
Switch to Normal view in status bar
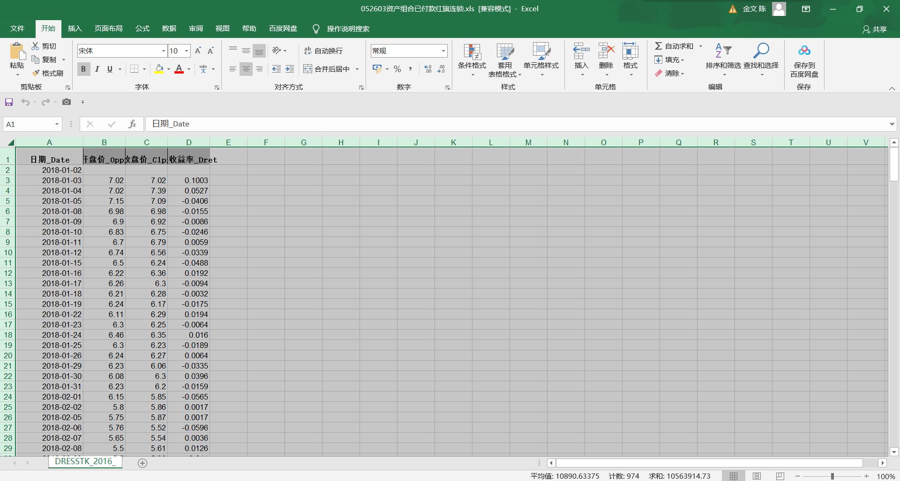coord(734,476)
